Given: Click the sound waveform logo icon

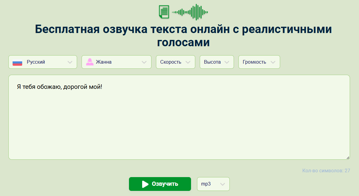Looking at the screenshot, I should pyautogui.click(x=190, y=12).
